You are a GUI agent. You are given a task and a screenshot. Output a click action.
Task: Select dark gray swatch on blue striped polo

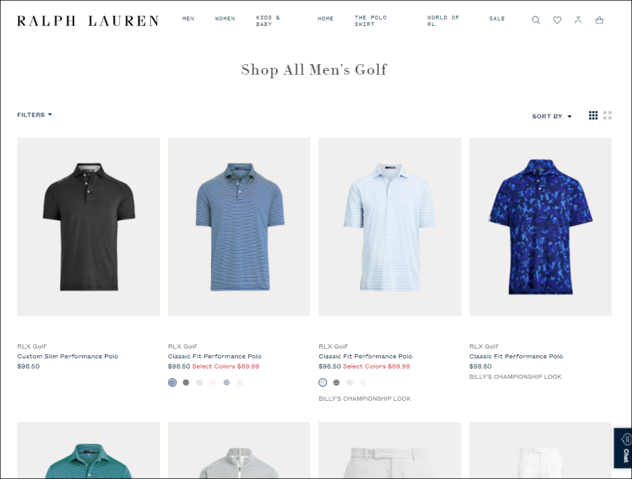pyautogui.click(x=186, y=383)
